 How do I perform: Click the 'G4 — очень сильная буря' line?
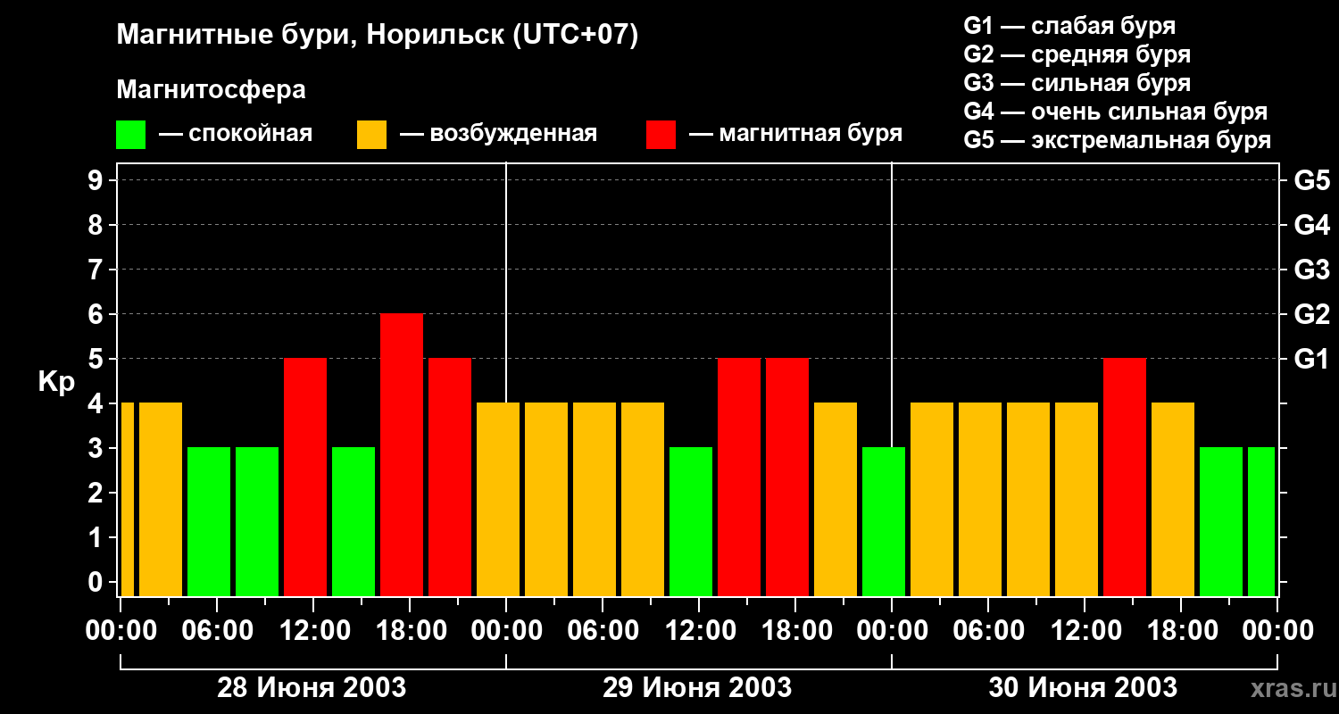pyautogui.click(x=1116, y=112)
